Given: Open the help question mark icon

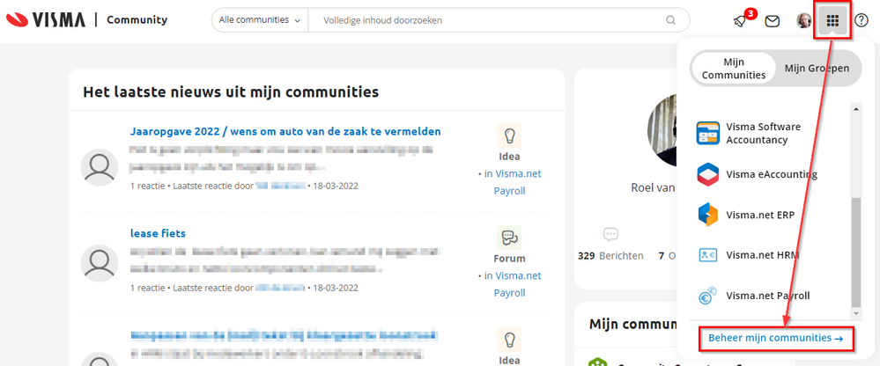Looking at the screenshot, I should tap(861, 21).
